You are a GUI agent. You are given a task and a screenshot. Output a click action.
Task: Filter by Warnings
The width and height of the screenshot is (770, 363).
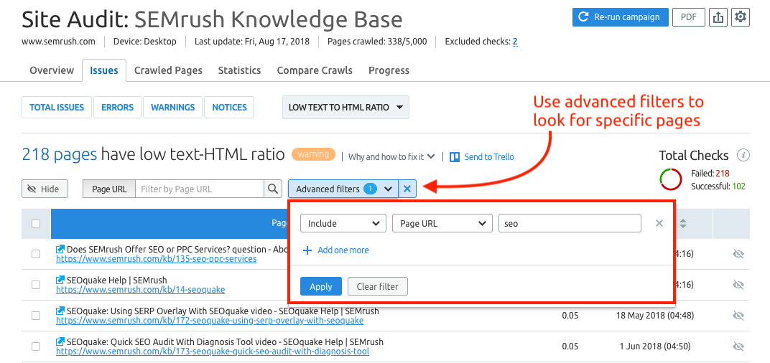(x=173, y=108)
